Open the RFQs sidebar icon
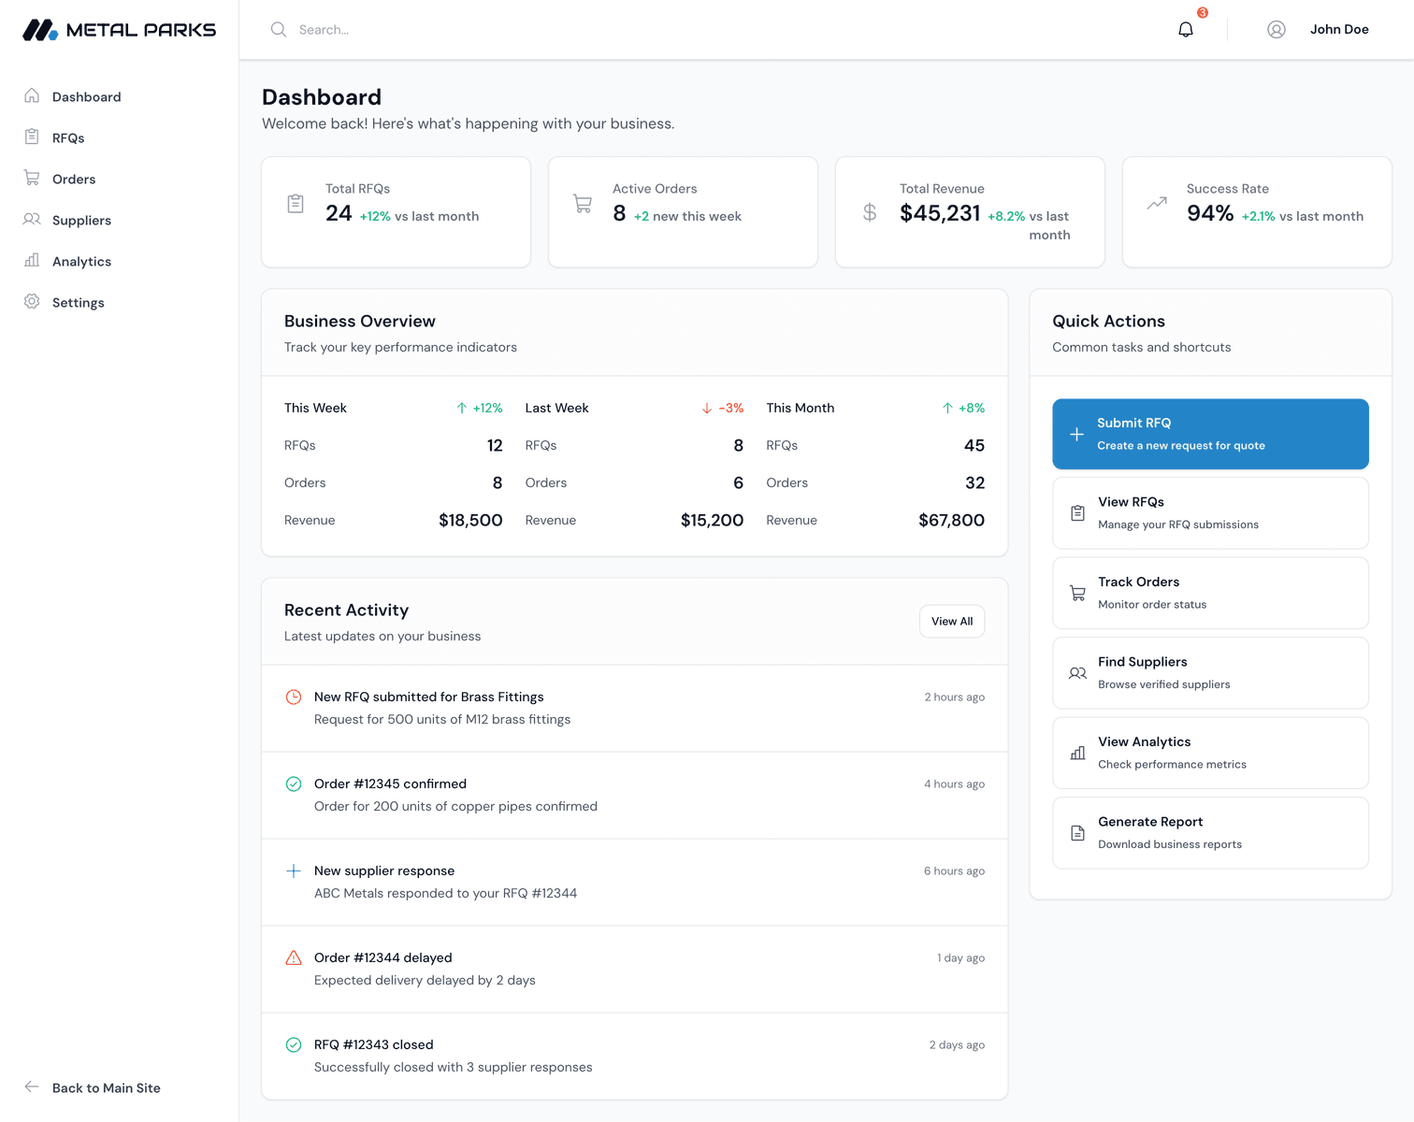Image resolution: width=1414 pixels, height=1122 pixels. 31,137
